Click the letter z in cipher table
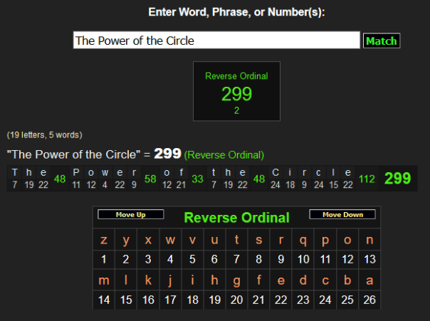The image size is (430, 321). 104,240
